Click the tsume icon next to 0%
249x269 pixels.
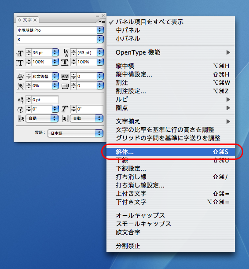[20, 86]
